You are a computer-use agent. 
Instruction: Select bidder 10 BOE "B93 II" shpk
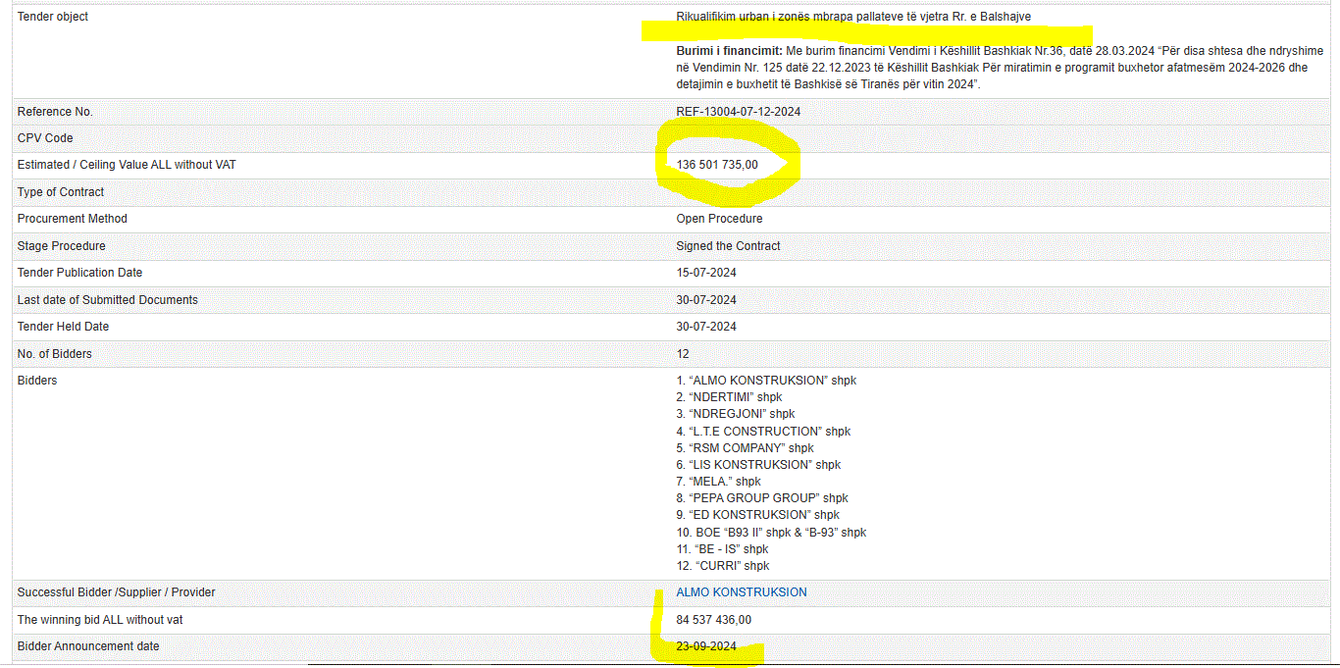pos(772,533)
